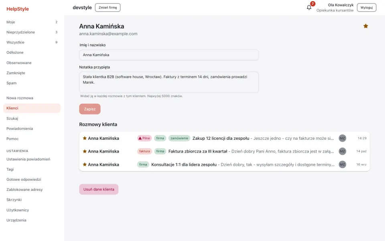Open Gotowe odpowiedzi settings
Image resolution: width=385 pixels, height=241 pixels.
(32, 179)
